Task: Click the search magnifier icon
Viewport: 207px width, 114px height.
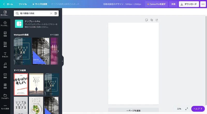Action: pyautogui.click(x=17, y=13)
